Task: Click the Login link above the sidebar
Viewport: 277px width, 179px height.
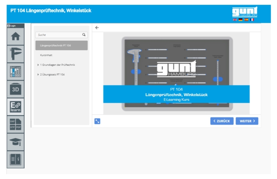Action: 11,26
